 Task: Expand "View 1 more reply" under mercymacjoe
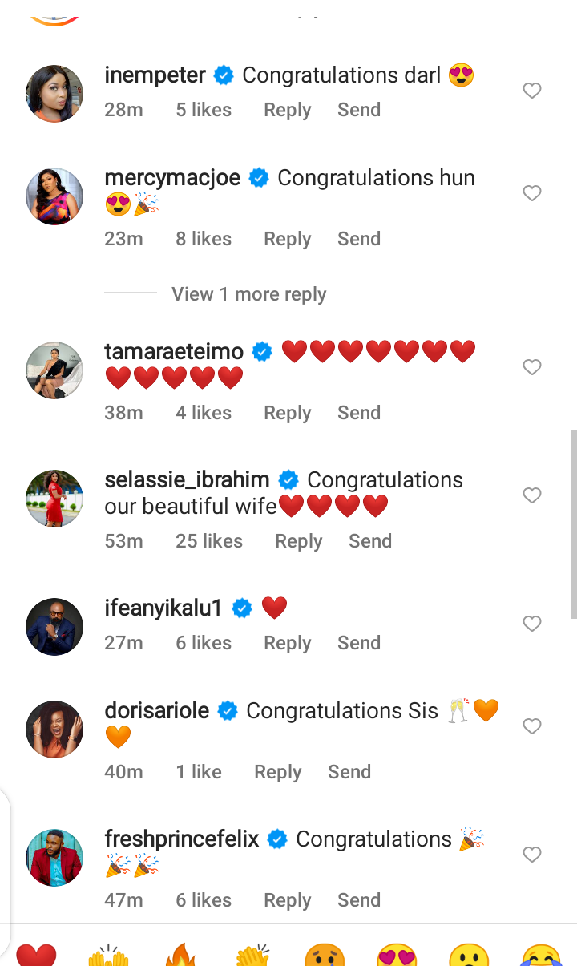[248, 294]
